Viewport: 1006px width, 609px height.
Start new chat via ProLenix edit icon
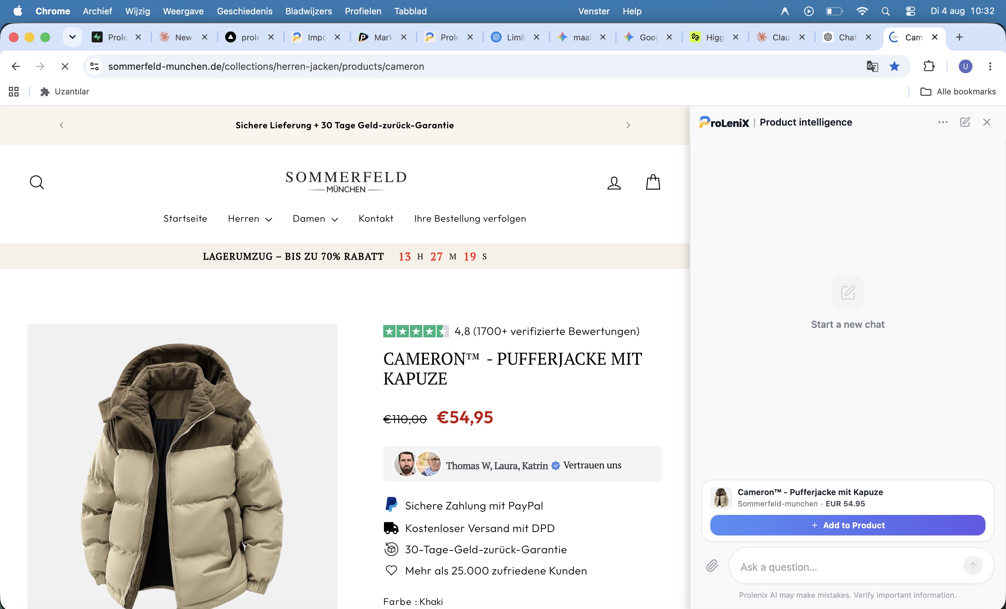click(965, 122)
